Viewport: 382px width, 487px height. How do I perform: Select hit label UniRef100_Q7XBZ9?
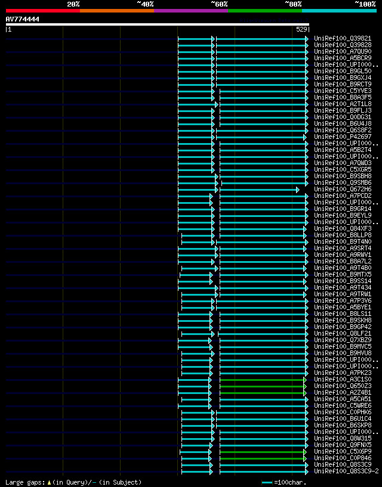343,340
